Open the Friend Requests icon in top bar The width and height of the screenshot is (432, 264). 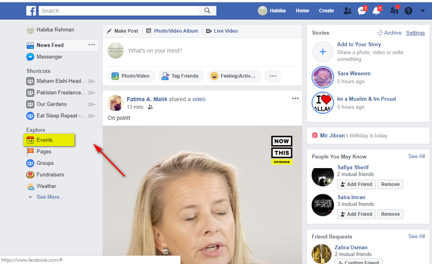pos(348,11)
